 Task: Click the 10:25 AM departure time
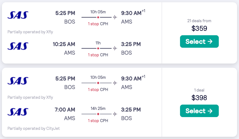[64, 44]
